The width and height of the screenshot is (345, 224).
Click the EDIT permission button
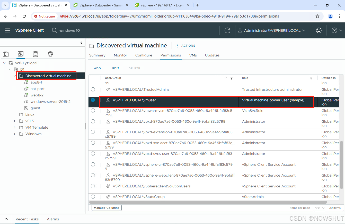[116, 68]
